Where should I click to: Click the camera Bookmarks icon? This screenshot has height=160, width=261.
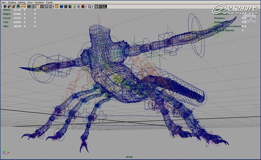click(14, 7)
